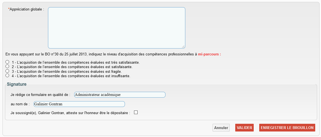
Task: Click the Appréciation globale label
Action: 27,9
